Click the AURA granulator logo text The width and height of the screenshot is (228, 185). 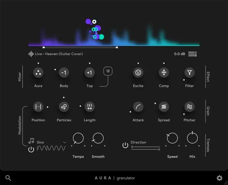tap(115, 178)
